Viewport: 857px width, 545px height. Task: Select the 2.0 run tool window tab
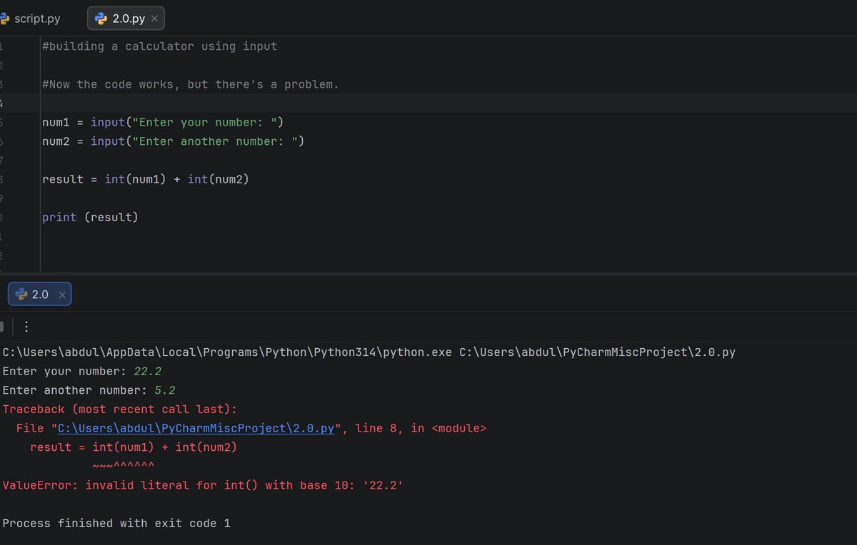[x=39, y=294]
